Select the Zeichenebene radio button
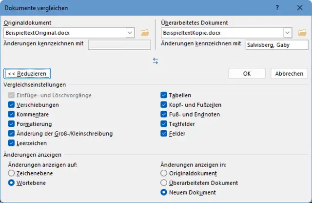Viewport: 312px width, 203px height. 11,173
